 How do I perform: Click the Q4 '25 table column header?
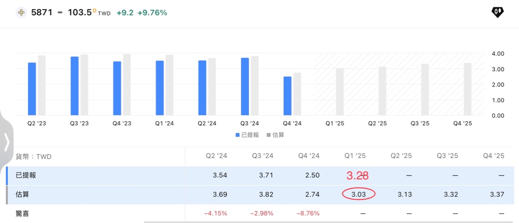click(x=493, y=156)
